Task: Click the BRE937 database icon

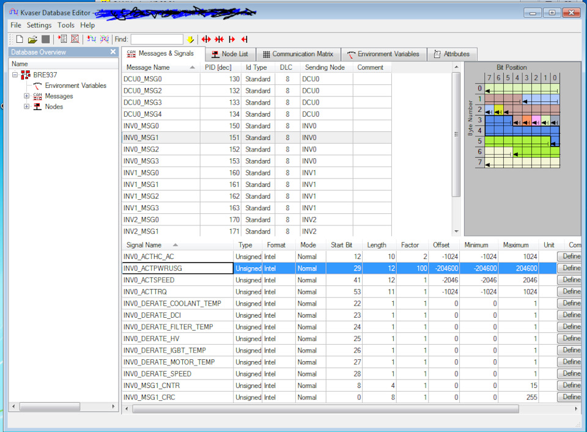Action: (26, 75)
